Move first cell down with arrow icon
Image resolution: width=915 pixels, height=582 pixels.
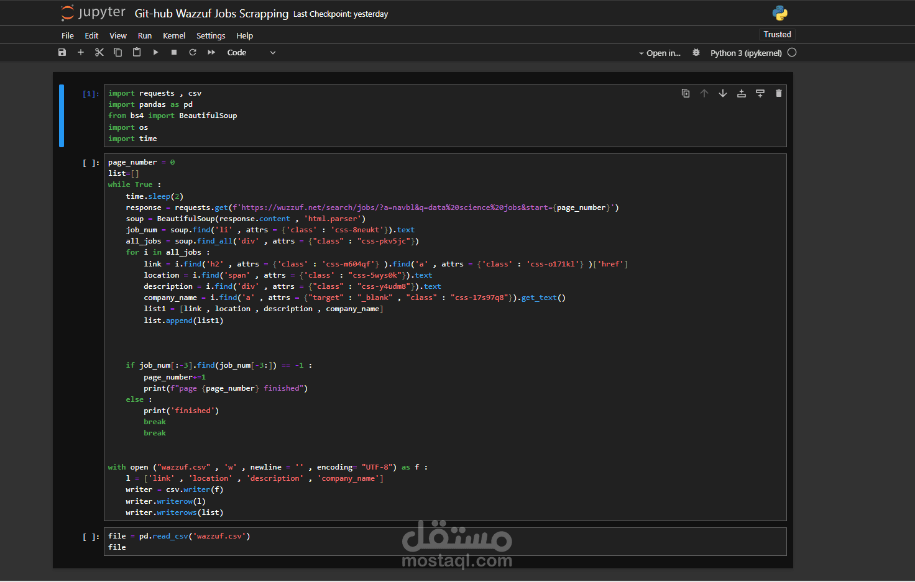click(723, 93)
